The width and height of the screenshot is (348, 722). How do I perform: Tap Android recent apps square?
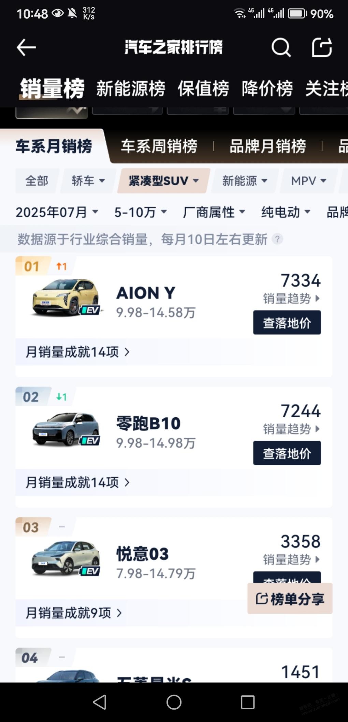click(248, 702)
